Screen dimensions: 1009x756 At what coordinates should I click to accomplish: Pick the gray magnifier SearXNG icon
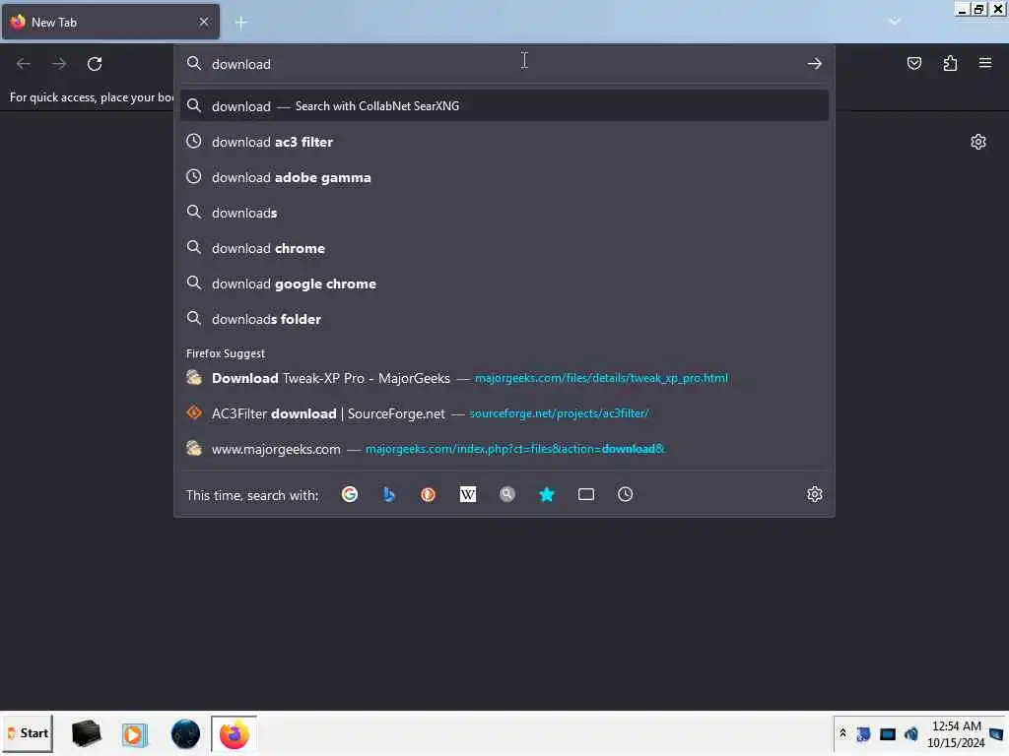[x=507, y=494]
